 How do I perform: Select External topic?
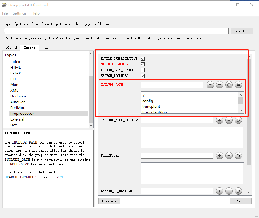pyautogui.click(x=17, y=119)
